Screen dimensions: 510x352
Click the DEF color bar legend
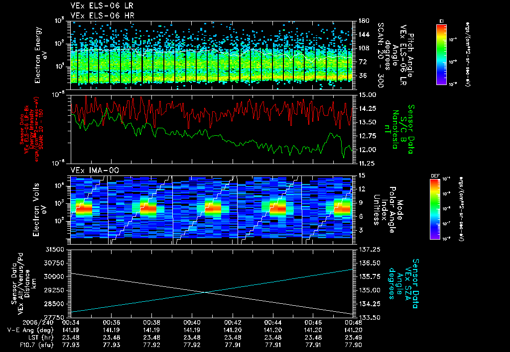point(435,209)
